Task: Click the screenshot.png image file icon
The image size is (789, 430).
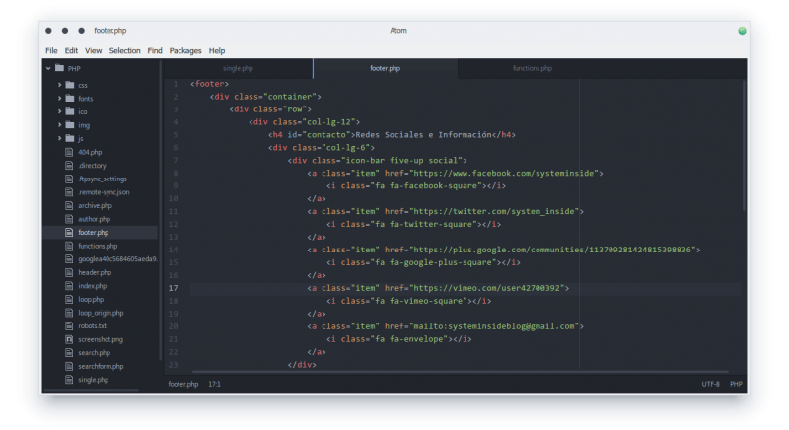Action: [x=69, y=339]
